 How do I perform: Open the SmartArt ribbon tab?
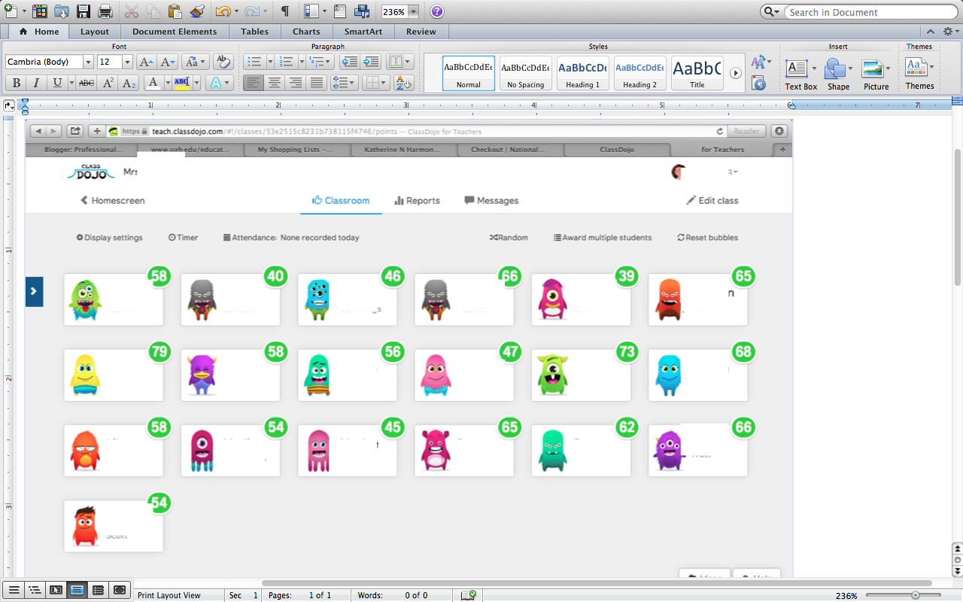tap(363, 32)
